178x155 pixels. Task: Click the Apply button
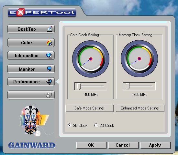point(155,145)
